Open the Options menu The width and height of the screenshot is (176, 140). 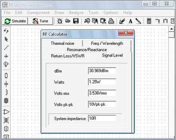click(111, 13)
